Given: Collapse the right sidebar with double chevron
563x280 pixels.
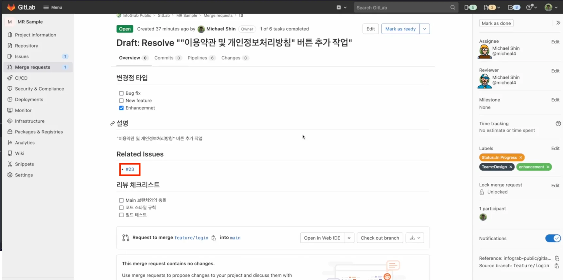Looking at the screenshot, I should point(558,23).
